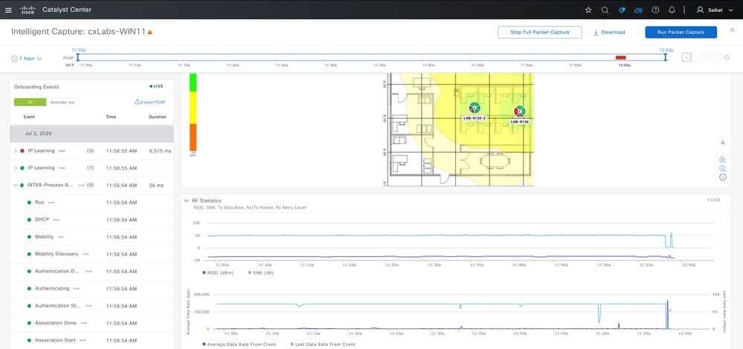
Task: Toggle the Onboarding Events LIVE indicator
Action: click(x=156, y=87)
